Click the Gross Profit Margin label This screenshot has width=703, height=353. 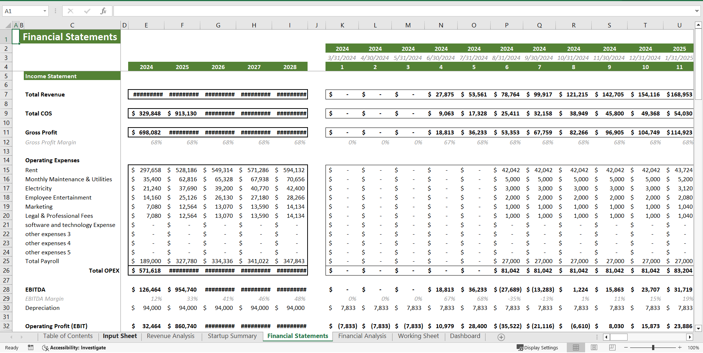pyautogui.click(x=51, y=143)
